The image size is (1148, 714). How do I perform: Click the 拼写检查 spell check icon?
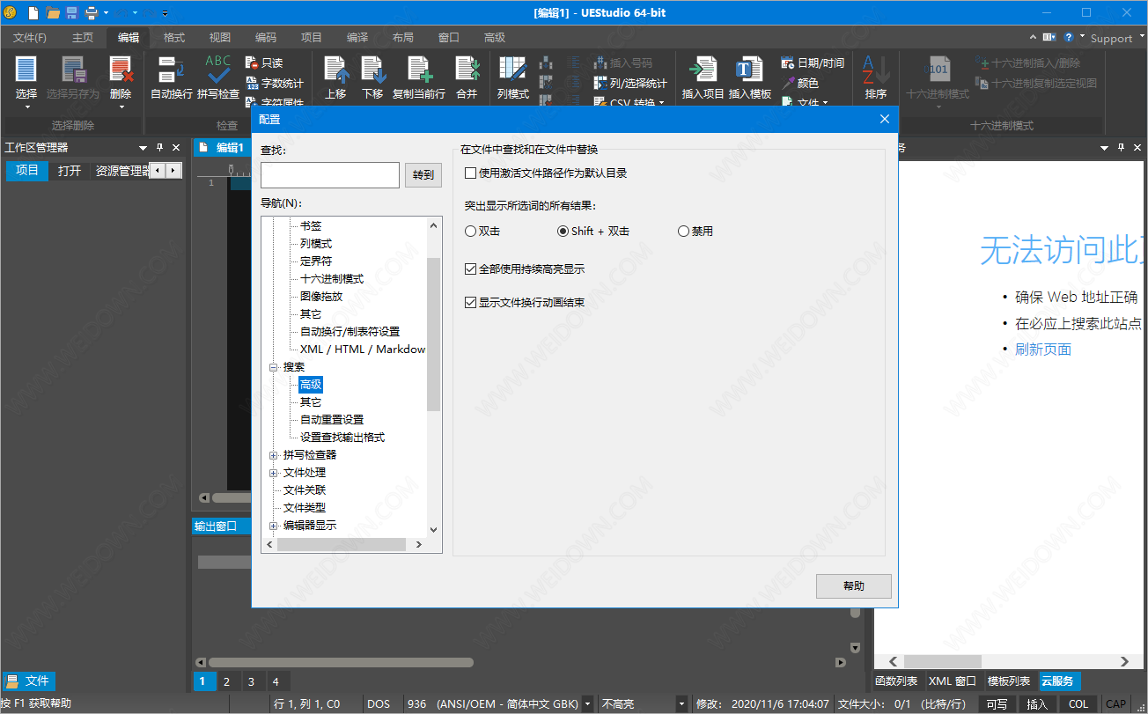point(217,70)
